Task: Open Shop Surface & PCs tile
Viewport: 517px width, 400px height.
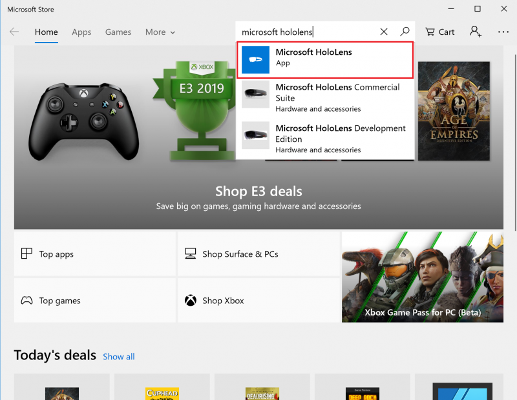Action: tap(258, 254)
